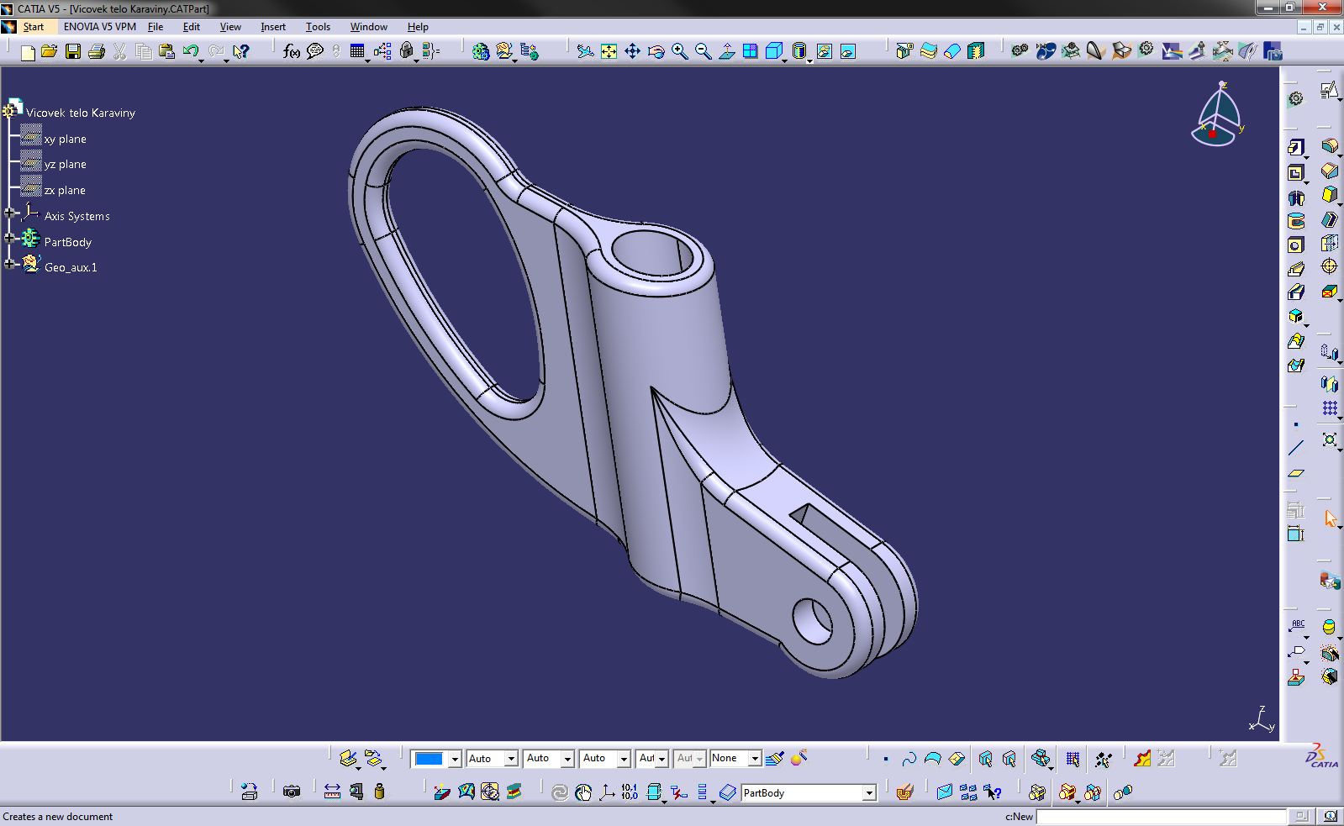Screen dimensions: 1344x826
Task: Open the second Auto dropdown arrow
Action: click(x=567, y=759)
